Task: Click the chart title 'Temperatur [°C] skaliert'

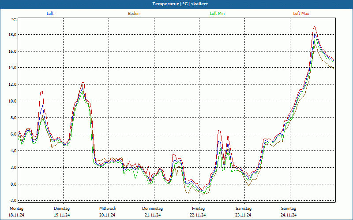Action: [180, 4]
